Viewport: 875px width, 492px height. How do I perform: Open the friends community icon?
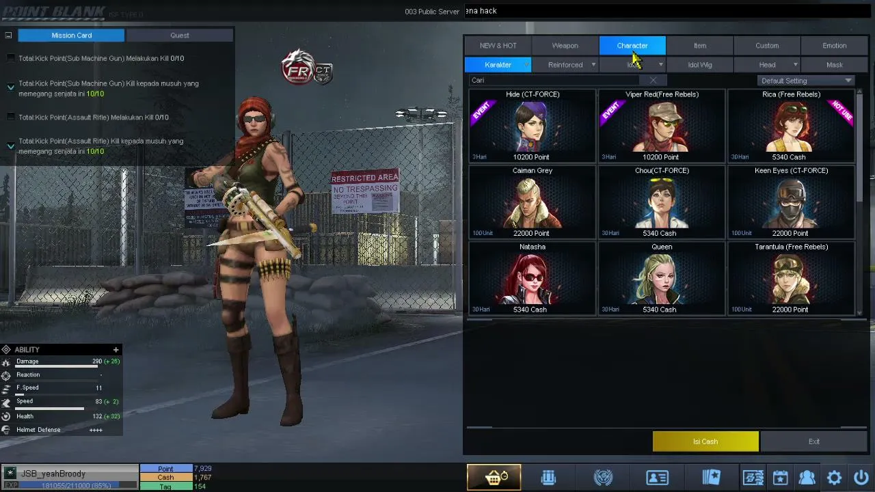[807, 477]
